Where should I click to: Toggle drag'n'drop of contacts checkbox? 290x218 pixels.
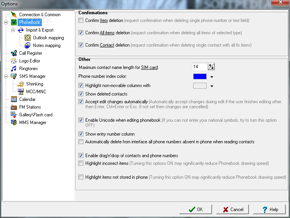tap(81, 156)
